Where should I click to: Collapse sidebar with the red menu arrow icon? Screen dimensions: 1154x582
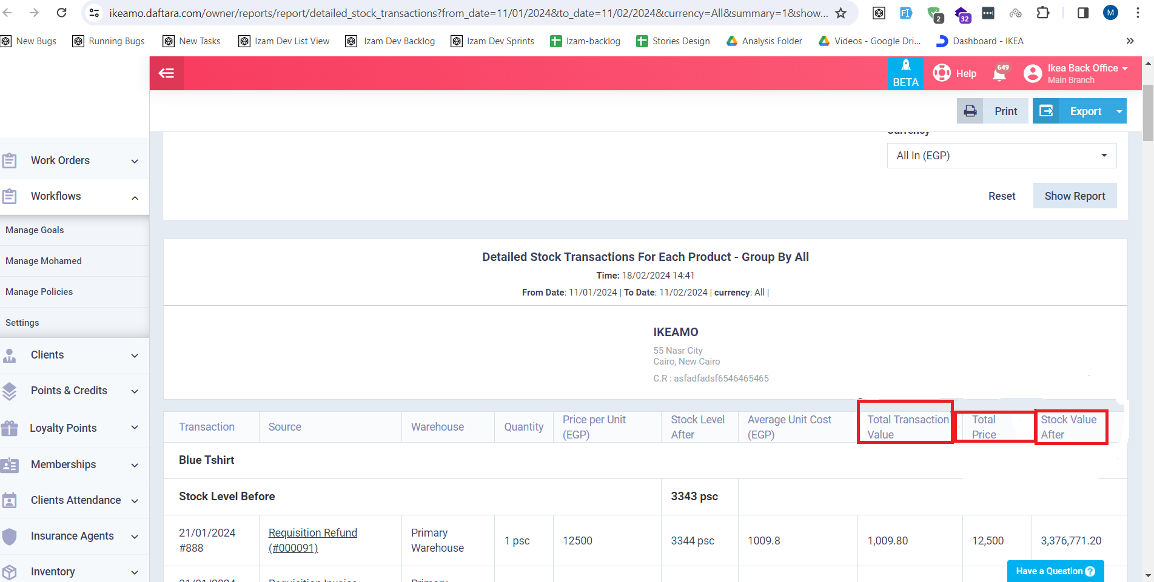click(166, 73)
